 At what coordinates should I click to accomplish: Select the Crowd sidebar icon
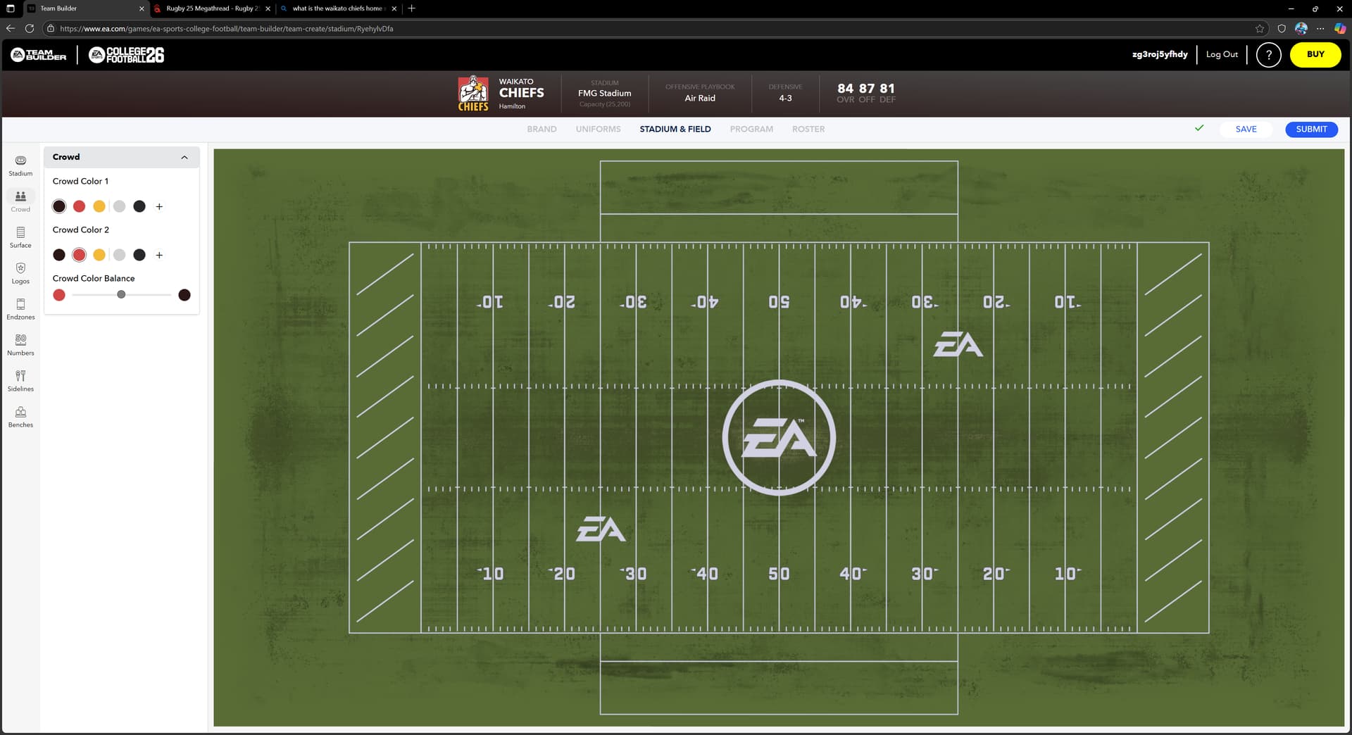[20, 201]
